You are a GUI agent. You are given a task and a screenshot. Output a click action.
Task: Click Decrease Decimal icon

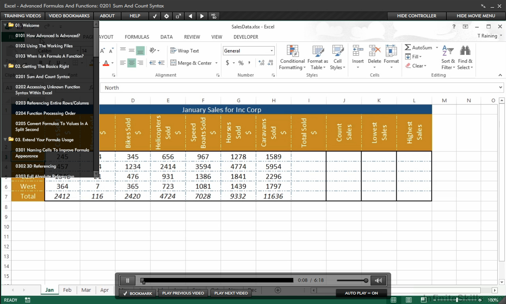(270, 63)
